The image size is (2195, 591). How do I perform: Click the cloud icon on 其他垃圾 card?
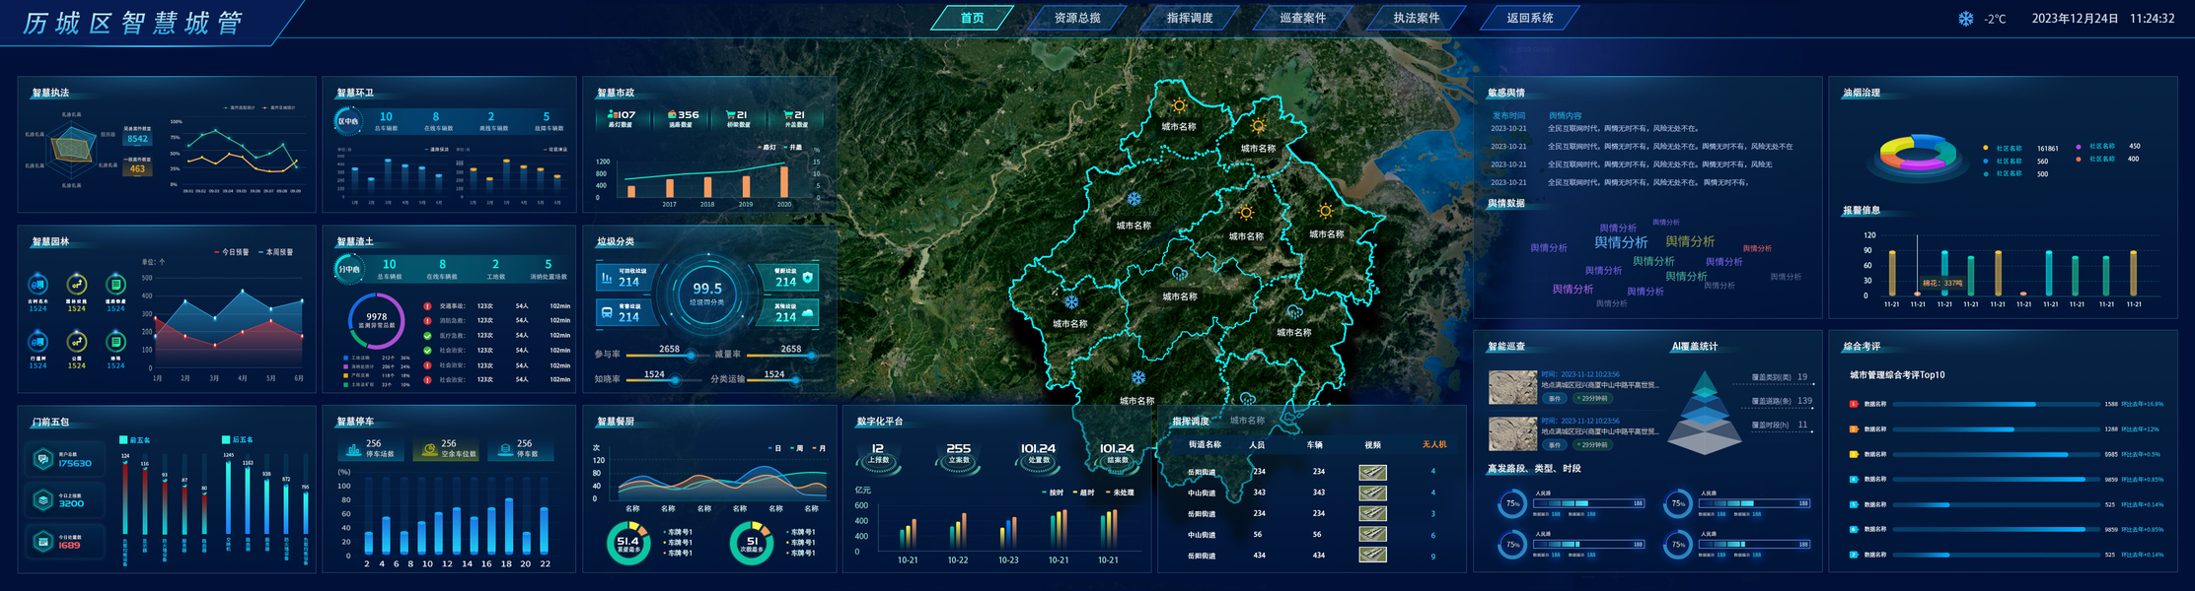tap(808, 313)
